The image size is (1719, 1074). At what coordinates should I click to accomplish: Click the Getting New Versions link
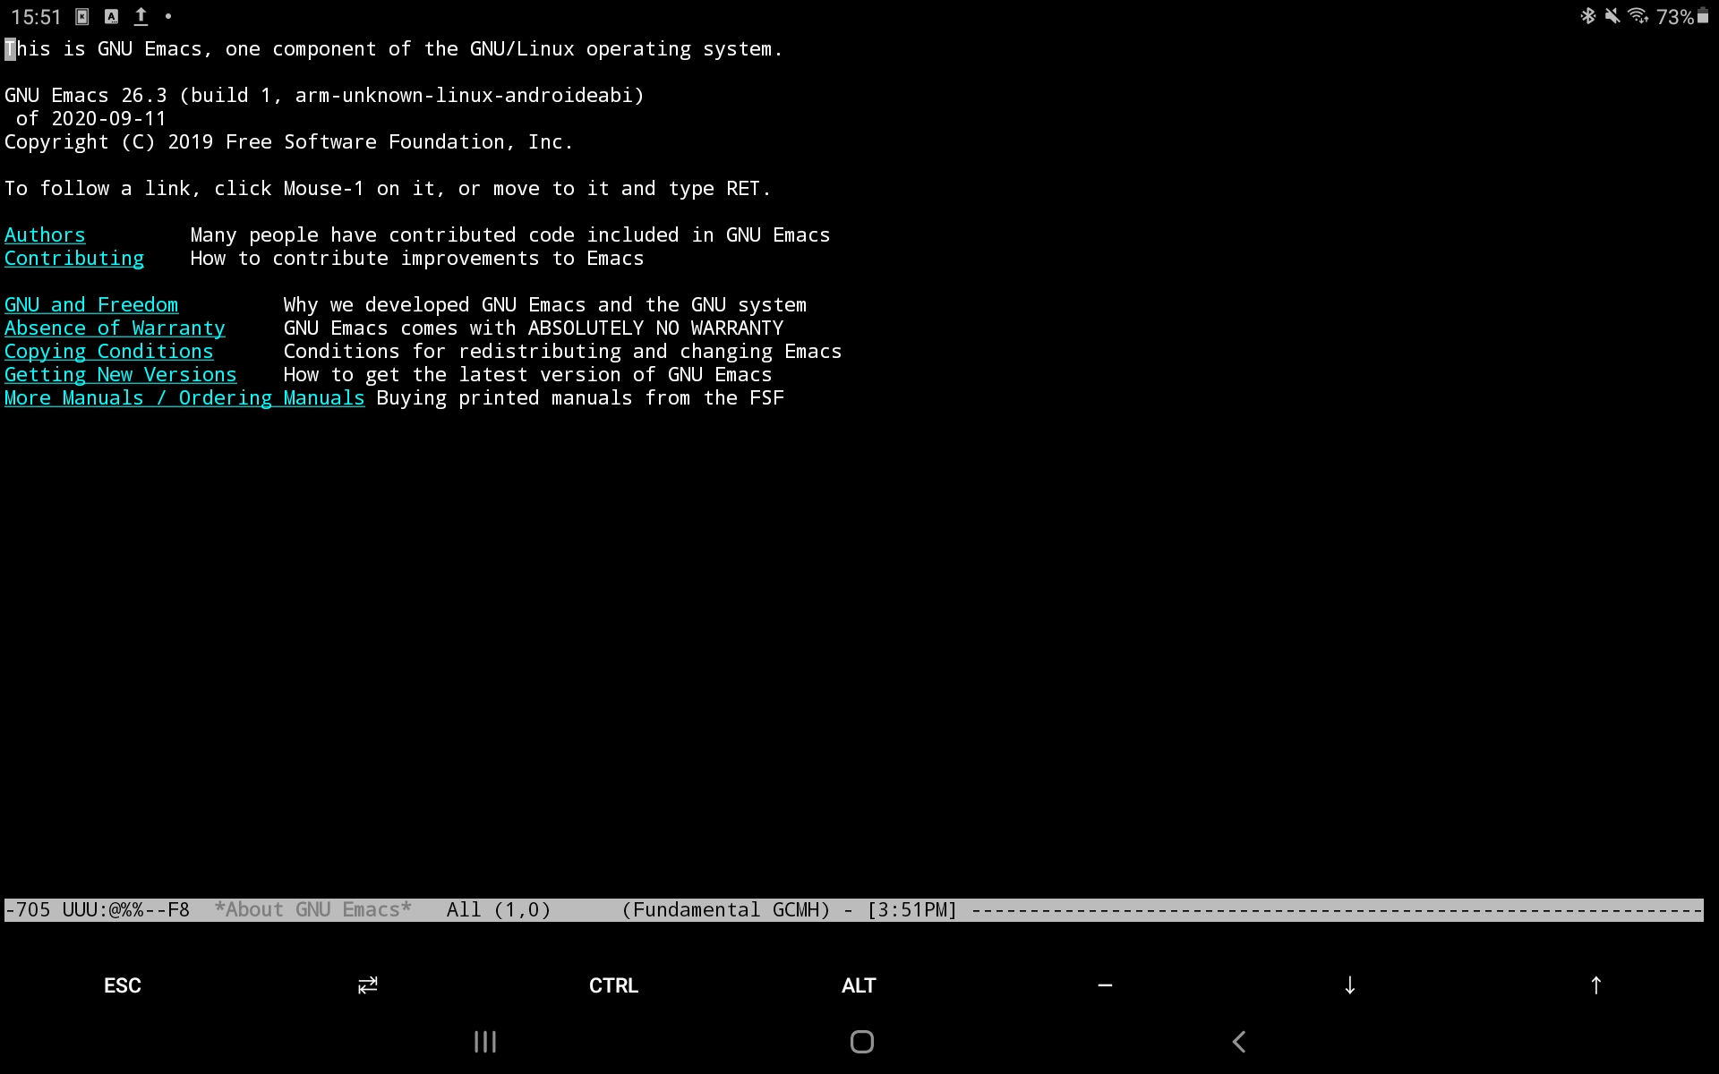click(120, 375)
